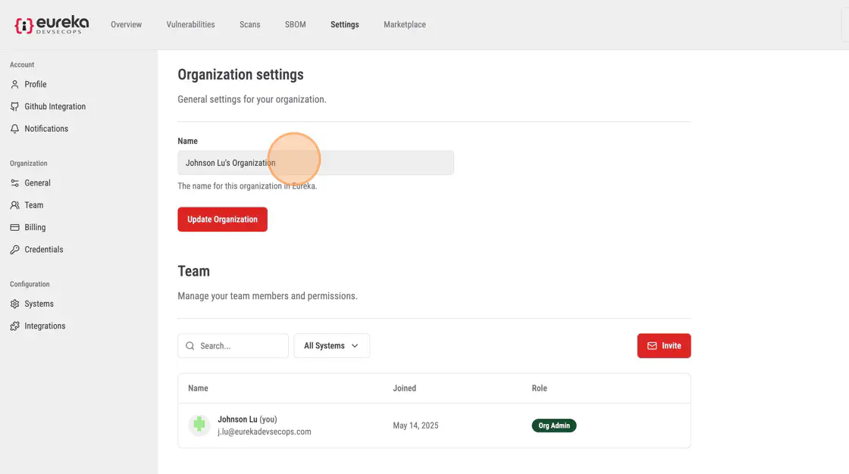Go to the SBOM tab
This screenshot has width=849, height=474.
(295, 25)
